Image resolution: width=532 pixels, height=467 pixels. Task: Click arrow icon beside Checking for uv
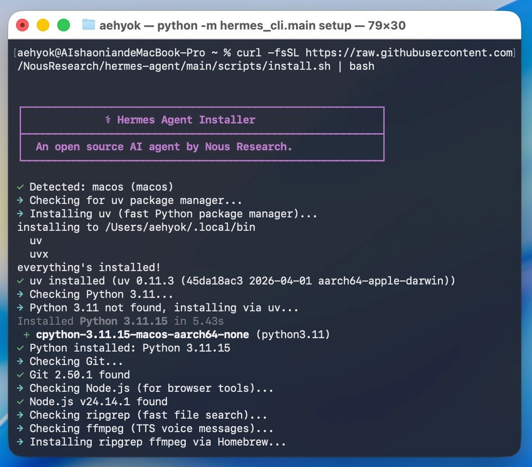pyautogui.click(x=20, y=200)
